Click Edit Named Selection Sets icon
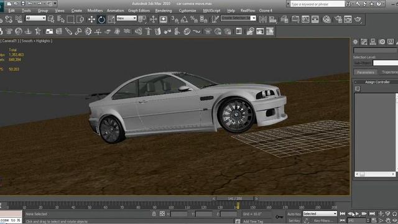 click(x=215, y=19)
